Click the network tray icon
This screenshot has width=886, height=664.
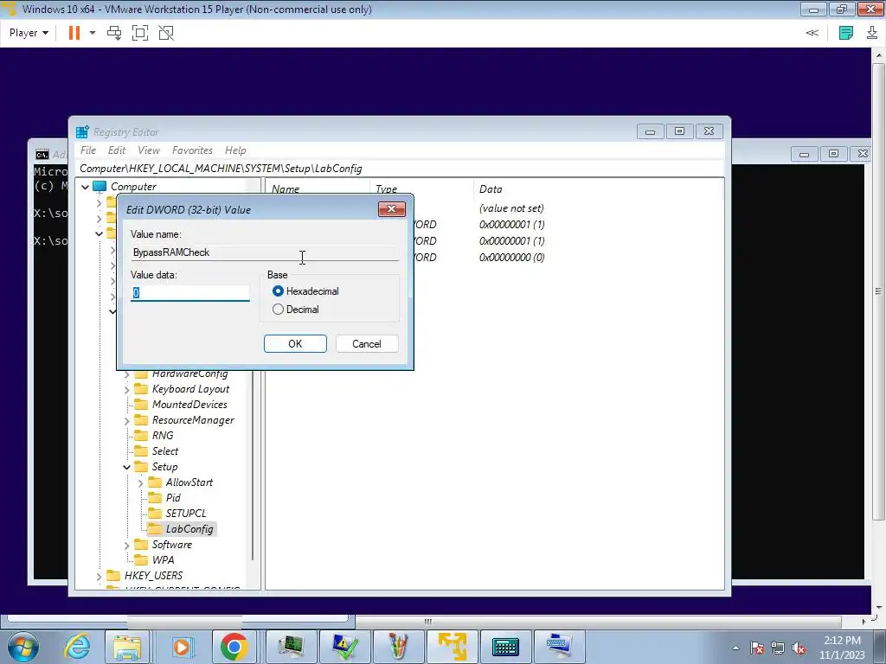click(x=778, y=648)
